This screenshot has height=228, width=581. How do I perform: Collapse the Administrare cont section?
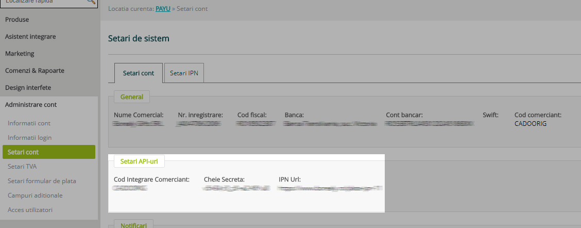pos(31,105)
